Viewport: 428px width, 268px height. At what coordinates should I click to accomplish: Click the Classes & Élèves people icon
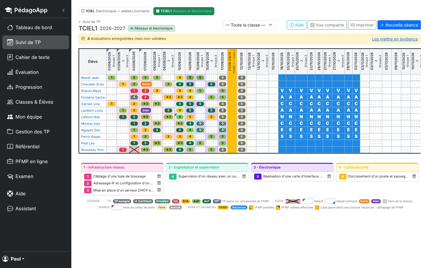tap(10, 102)
